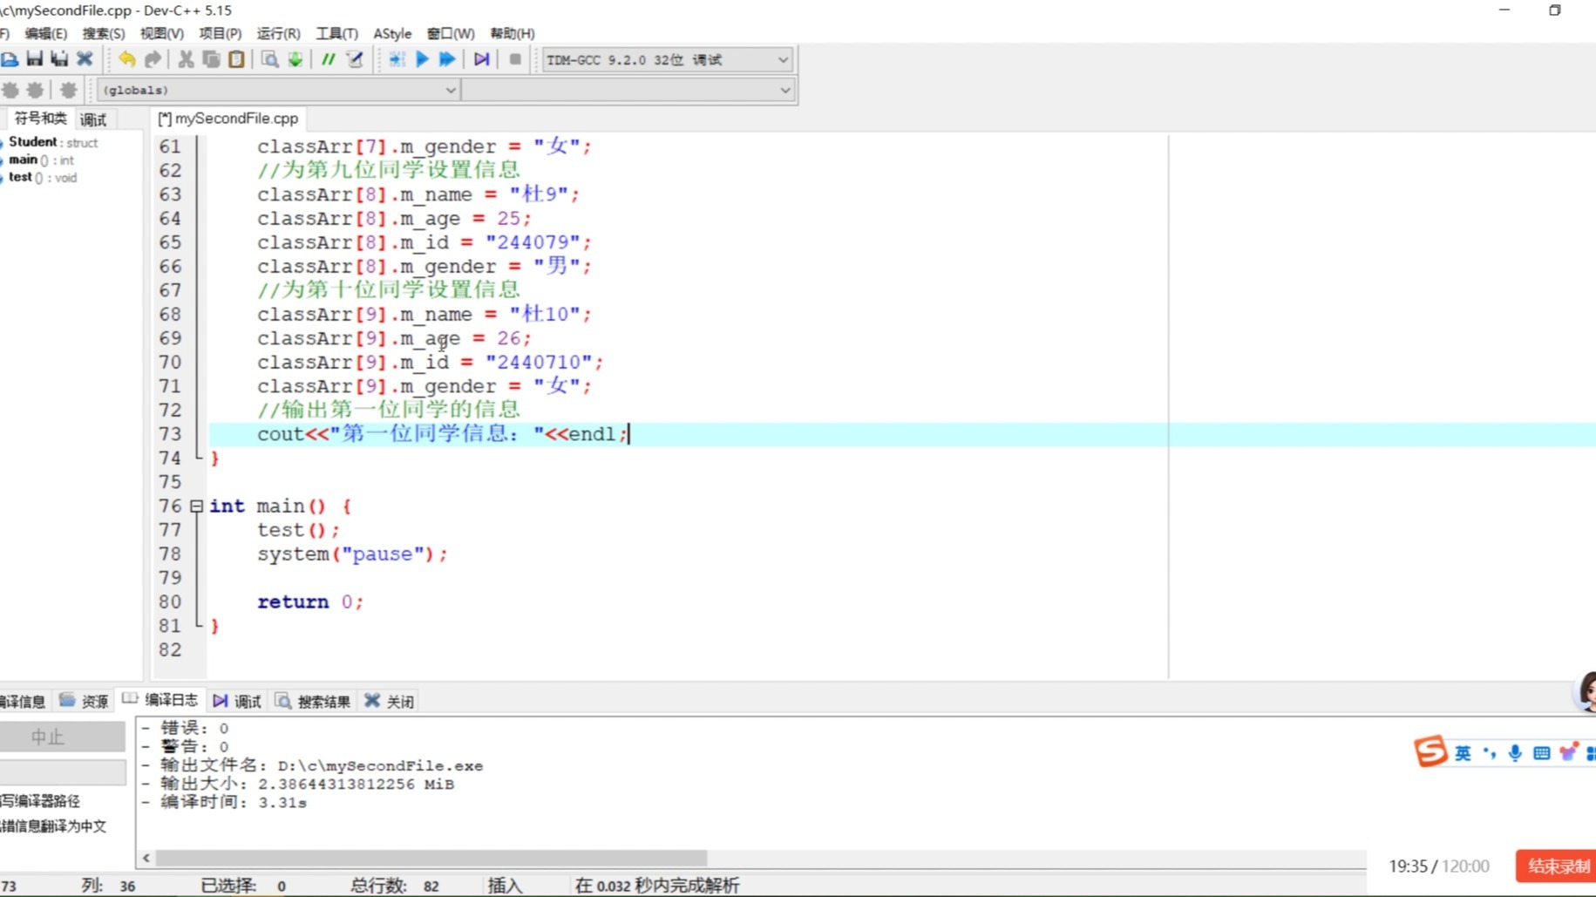Open the 视图(V) menu
The height and width of the screenshot is (897, 1596).
click(x=162, y=33)
